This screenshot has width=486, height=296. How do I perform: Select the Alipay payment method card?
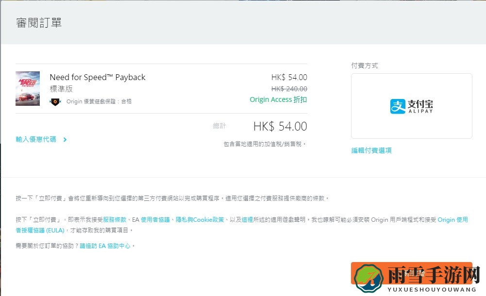(x=412, y=106)
